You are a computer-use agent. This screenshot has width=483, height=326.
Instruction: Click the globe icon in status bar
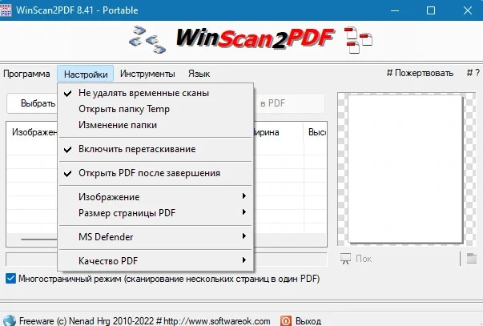click(9, 320)
